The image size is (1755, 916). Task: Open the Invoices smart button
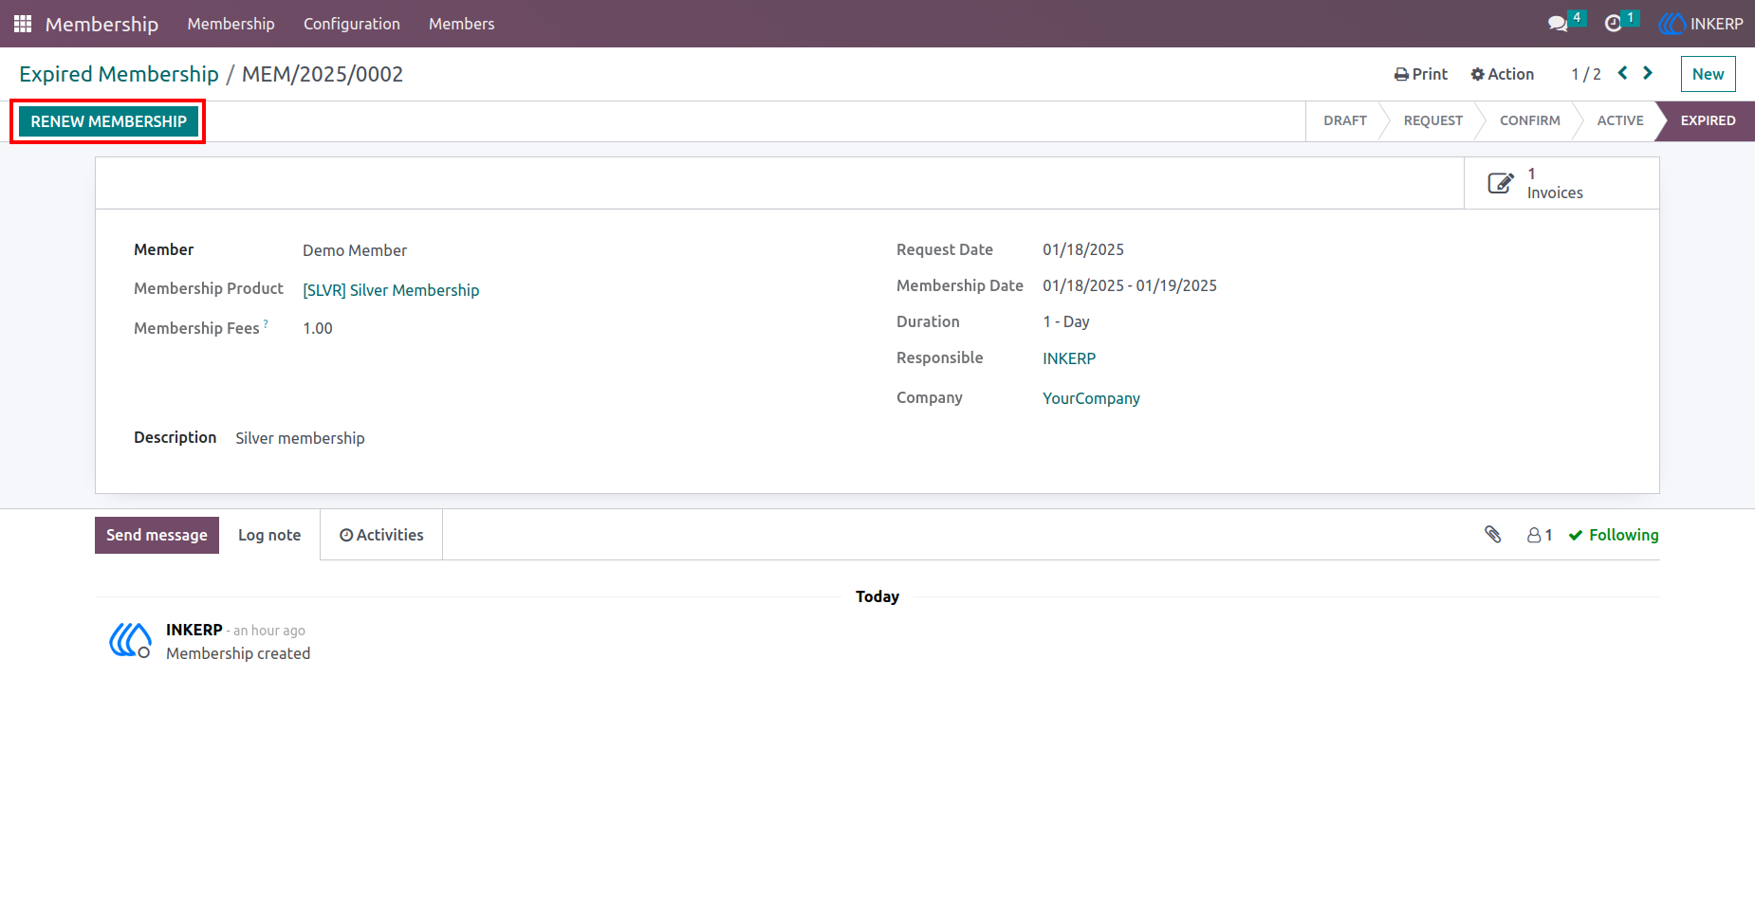[x=1561, y=183]
